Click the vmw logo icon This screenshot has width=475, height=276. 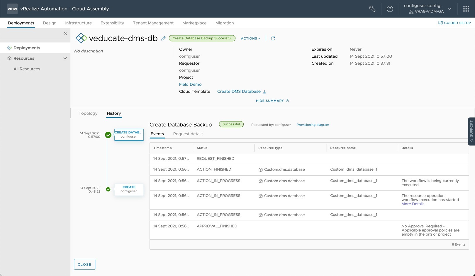point(12,9)
